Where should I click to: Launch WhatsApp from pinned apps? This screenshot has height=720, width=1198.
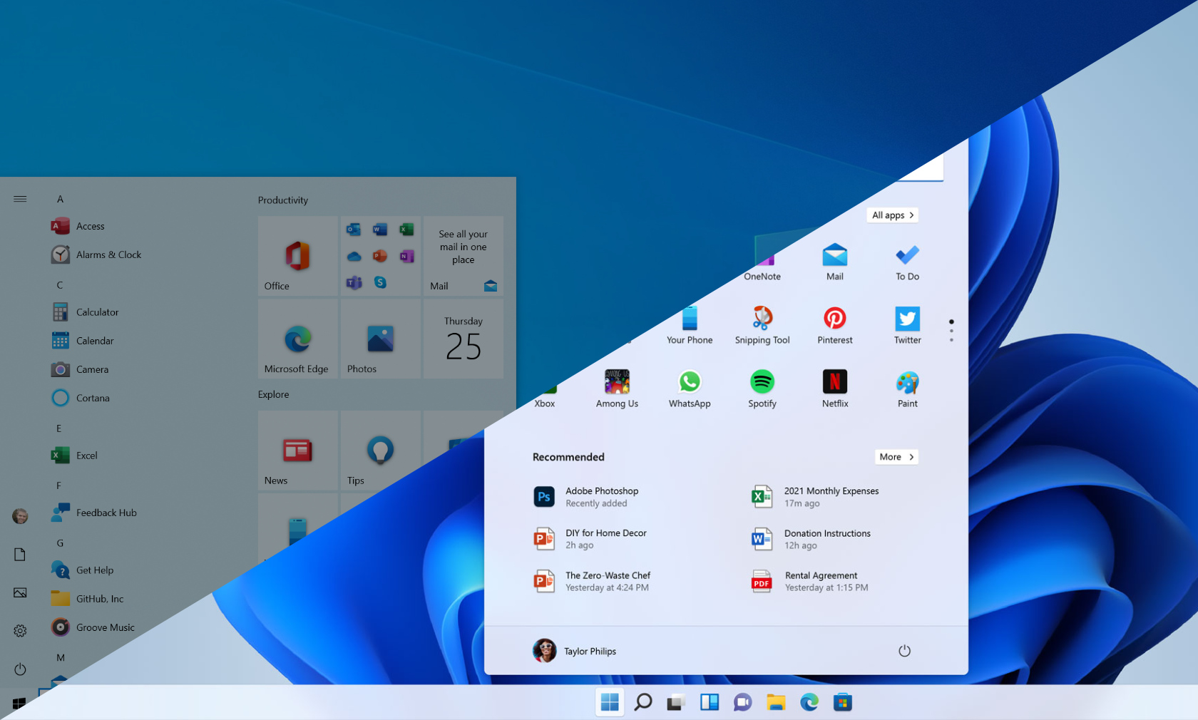(689, 383)
